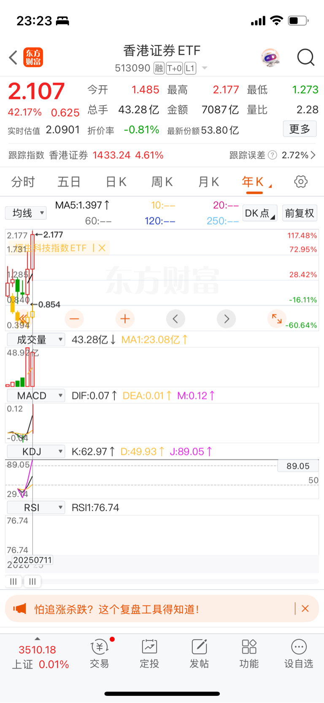This screenshot has width=324, height=703.
Task: Tap 最新份额 53.80亿 value
Action: [x=220, y=130]
